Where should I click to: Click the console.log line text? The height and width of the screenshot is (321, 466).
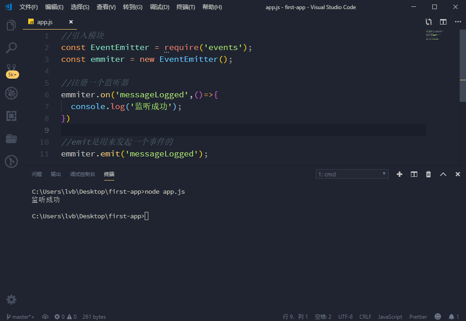[x=126, y=106]
